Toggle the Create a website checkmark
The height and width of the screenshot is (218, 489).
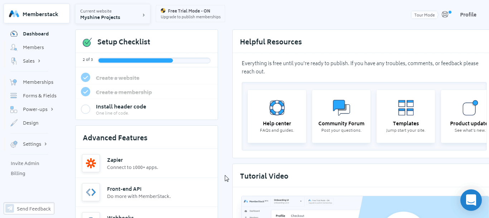click(86, 78)
